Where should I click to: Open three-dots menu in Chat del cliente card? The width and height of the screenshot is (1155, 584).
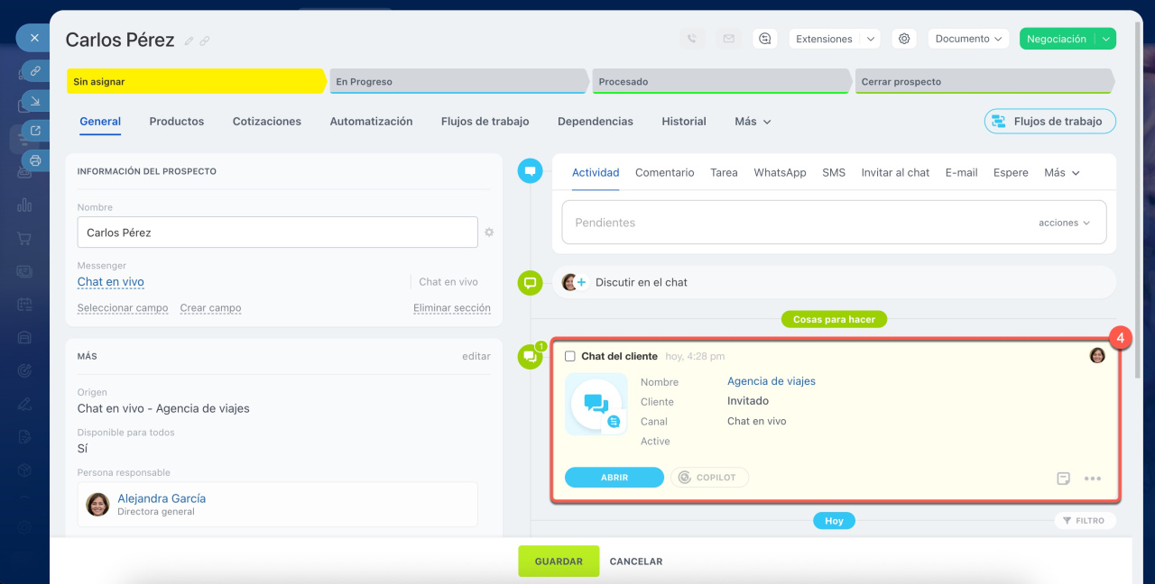click(1093, 479)
